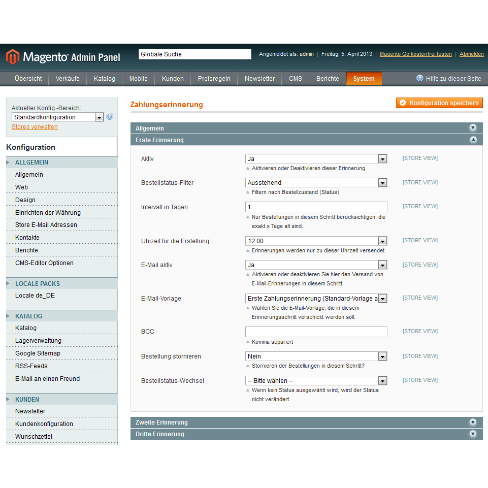Open the Aktiv dropdown
Image resolution: width=488 pixels, height=488 pixels.
[x=316, y=159]
